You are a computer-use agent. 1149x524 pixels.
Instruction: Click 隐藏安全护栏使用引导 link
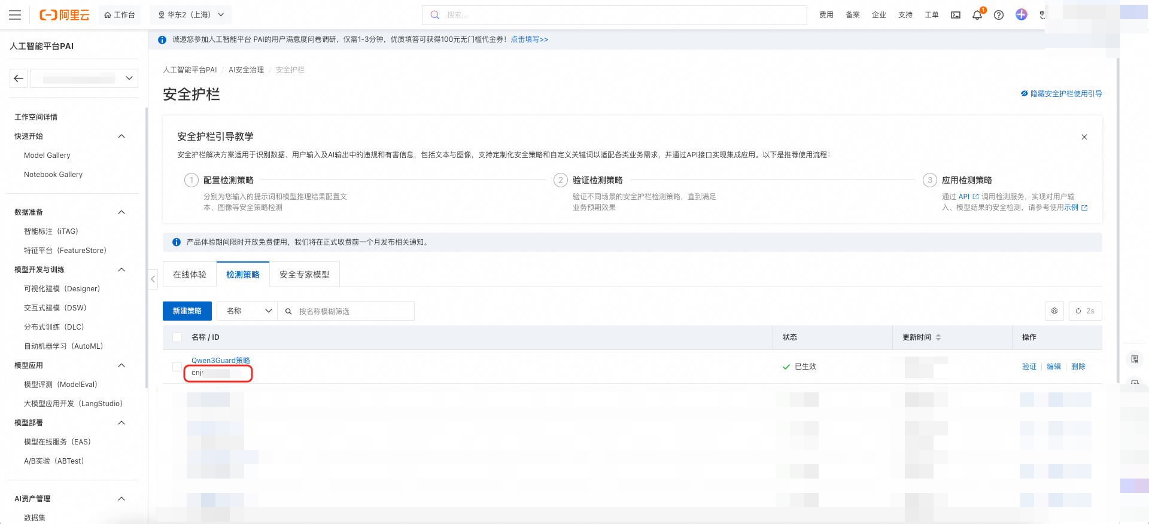pos(1062,94)
